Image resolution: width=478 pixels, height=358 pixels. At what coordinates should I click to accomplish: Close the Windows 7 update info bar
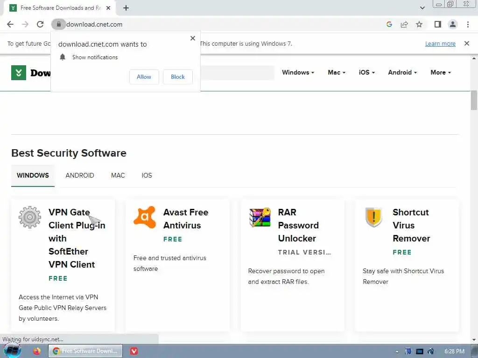point(467,43)
